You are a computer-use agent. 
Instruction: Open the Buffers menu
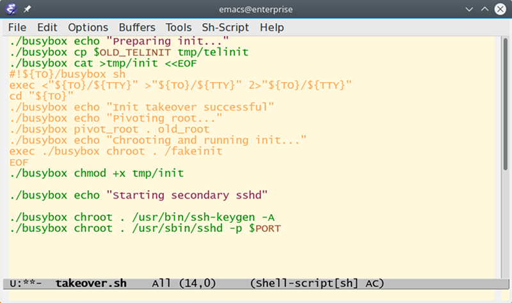(137, 28)
